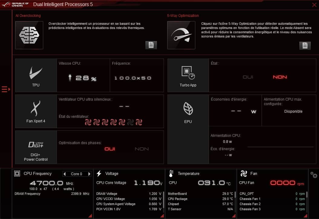Launch 5-Way Optimization speedometer icon

[181, 35]
